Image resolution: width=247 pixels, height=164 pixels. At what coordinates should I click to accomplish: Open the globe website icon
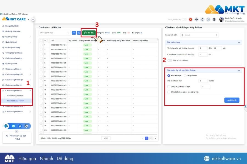pyautogui.click(x=26, y=126)
